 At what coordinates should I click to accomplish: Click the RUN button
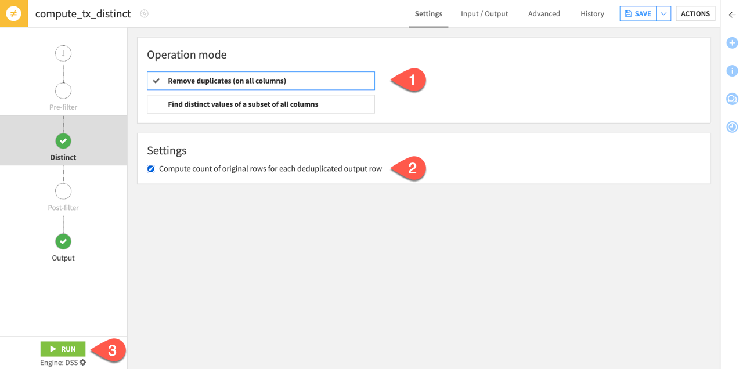[x=63, y=349]
